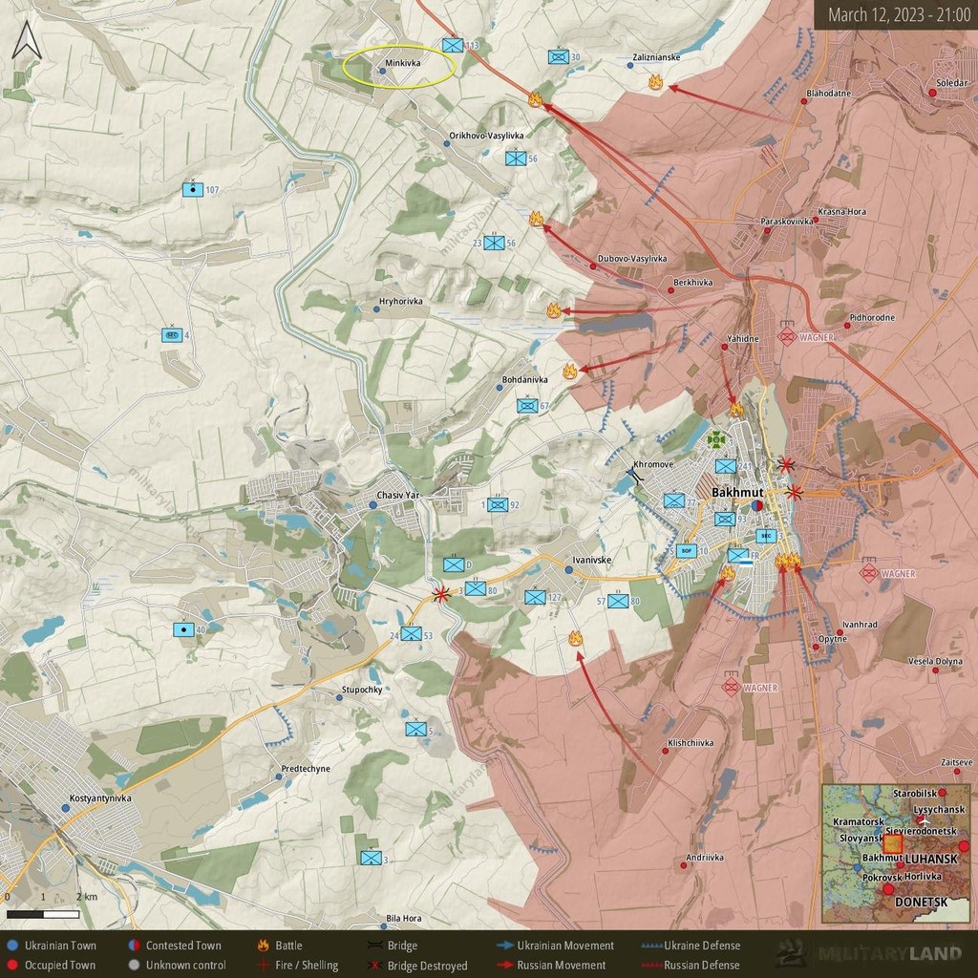Click the destroyed bridge marker west of Ivanivske
The width and height of the screenshot is (978, 978).
441,594
